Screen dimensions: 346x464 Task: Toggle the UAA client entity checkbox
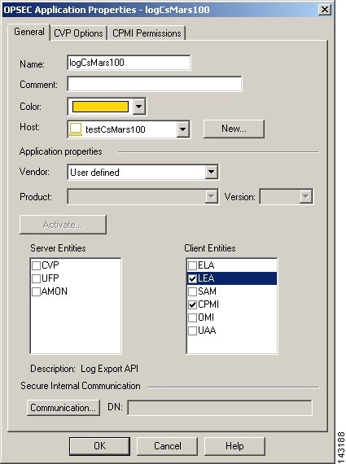192,330
